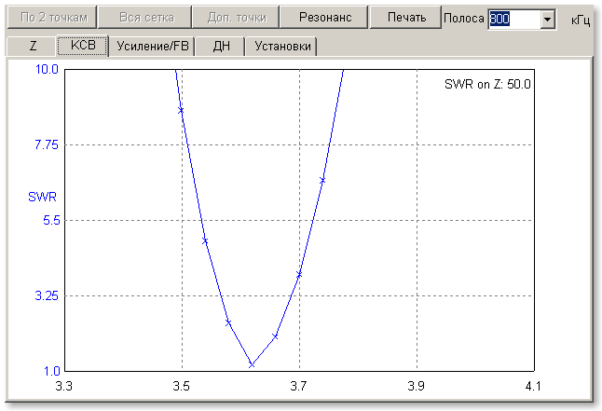Switch to the ДН tab
The height and width of the screenshot is (411, 602).
pyautogui.click(x=221, y=46)
